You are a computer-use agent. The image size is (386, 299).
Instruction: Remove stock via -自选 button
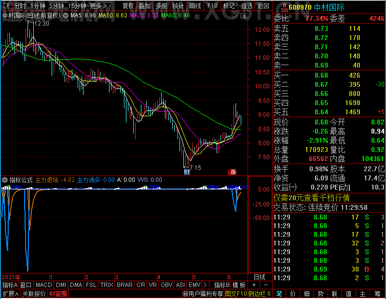(246, 6)
